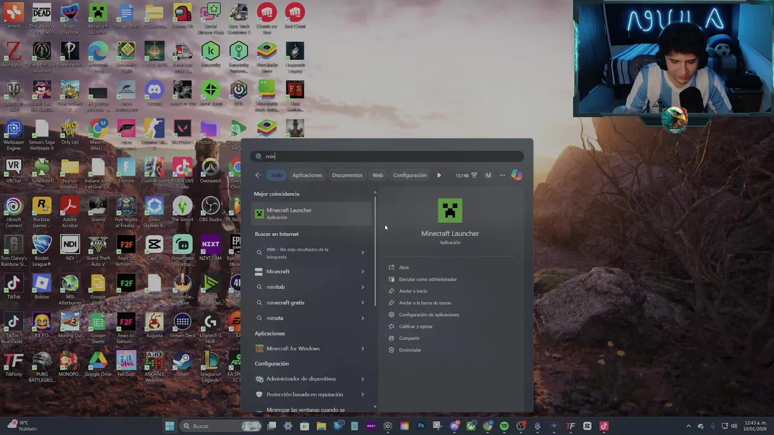Select the Todo search filter tab
The image size is (774, 435).
pos(276,175)
